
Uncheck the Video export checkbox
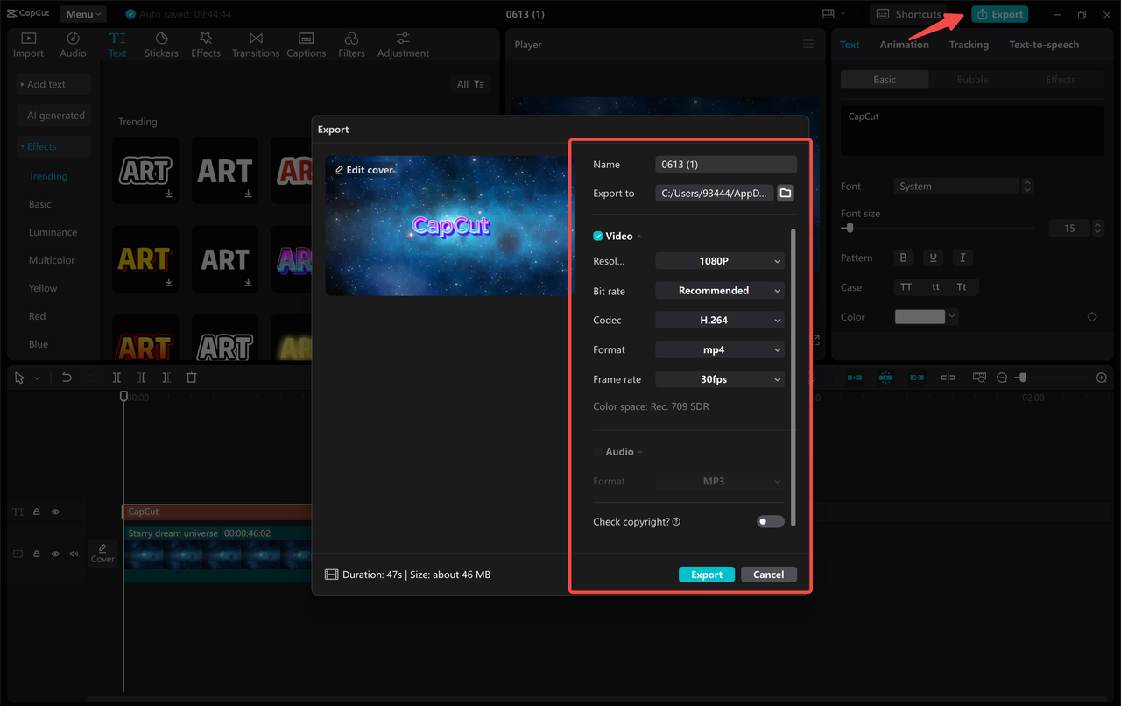tap(596, 235)
